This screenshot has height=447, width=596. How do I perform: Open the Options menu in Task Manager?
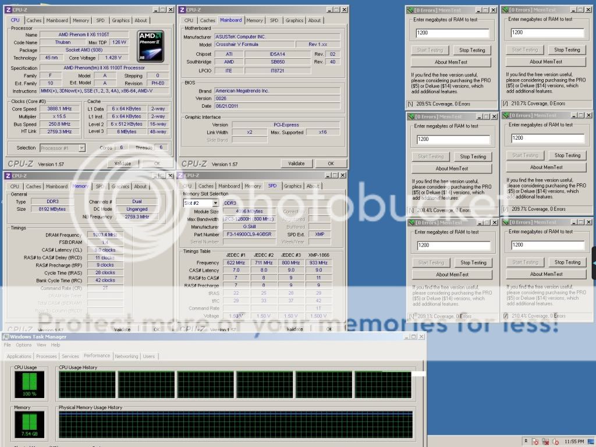(24, 345)
